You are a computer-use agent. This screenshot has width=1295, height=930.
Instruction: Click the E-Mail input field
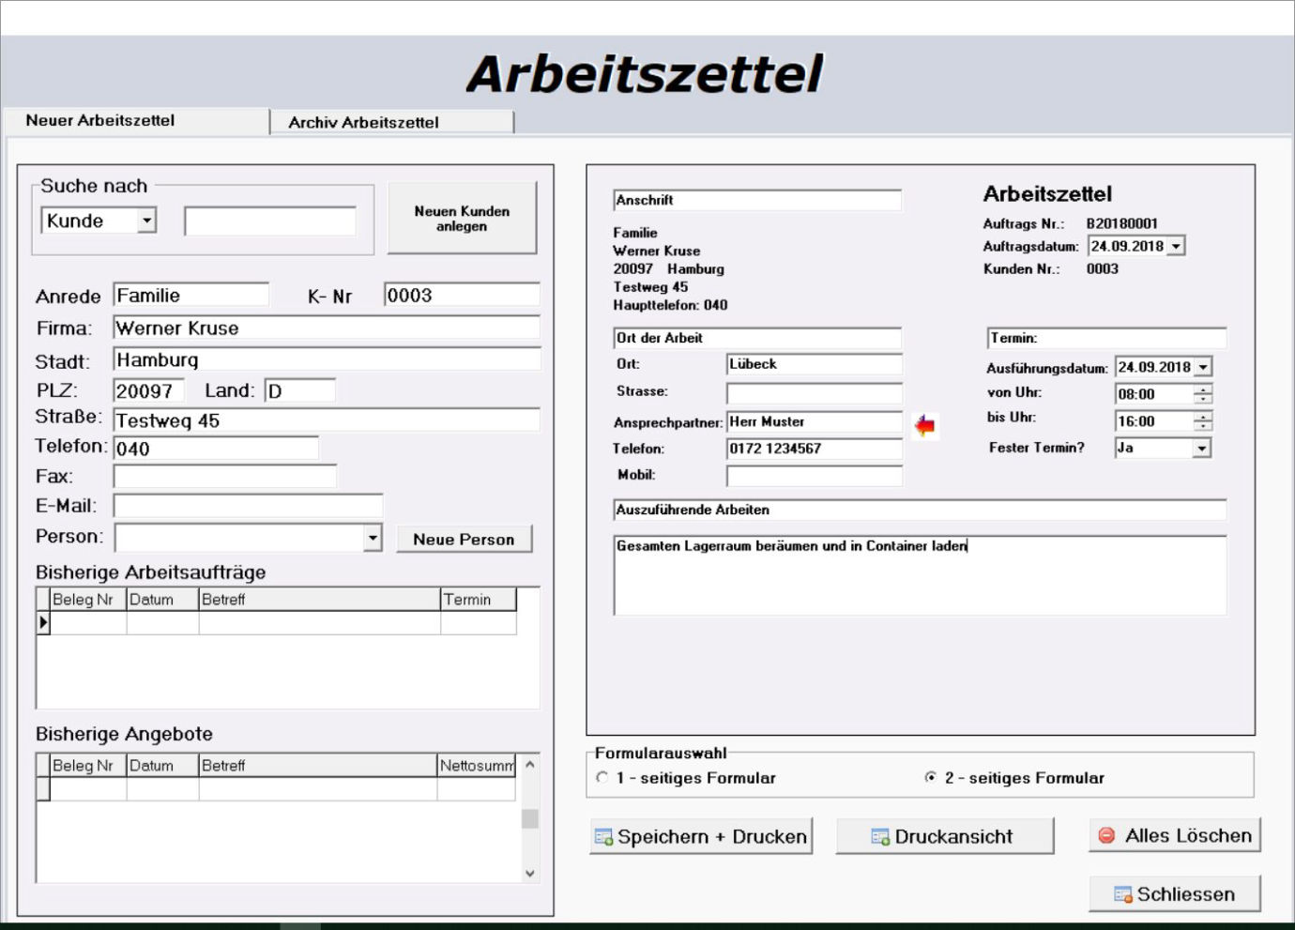tap(248, 506)
